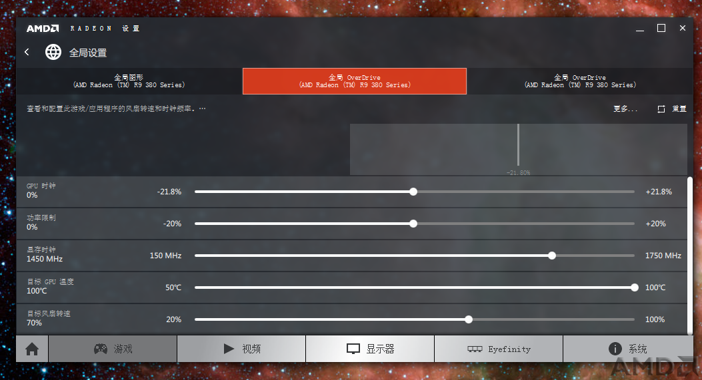
Task: Click the gamepad icon for 游戏
Action: tap(100, 349)
